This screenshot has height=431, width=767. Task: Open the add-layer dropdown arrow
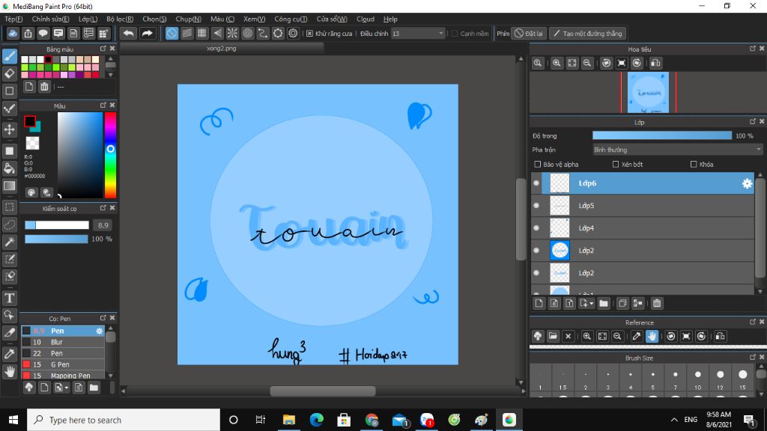592,304
